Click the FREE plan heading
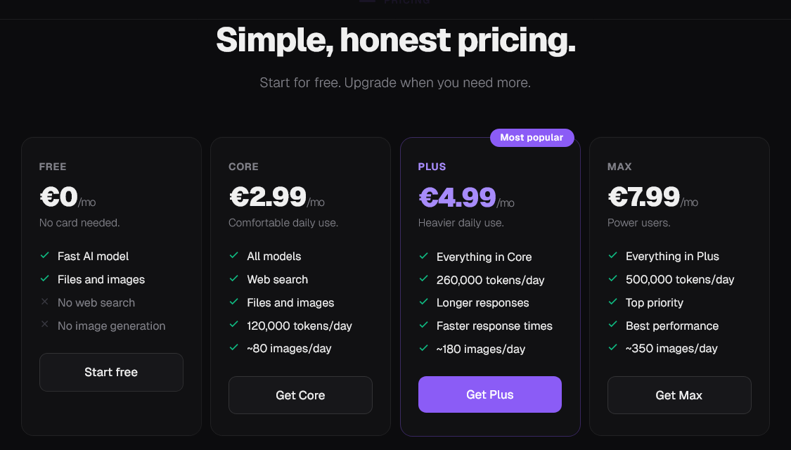The image size is (791, 450). pyautogui.click(x=53, y=167)
